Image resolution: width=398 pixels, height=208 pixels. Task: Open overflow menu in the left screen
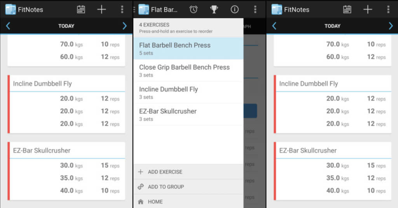point(122,9)
